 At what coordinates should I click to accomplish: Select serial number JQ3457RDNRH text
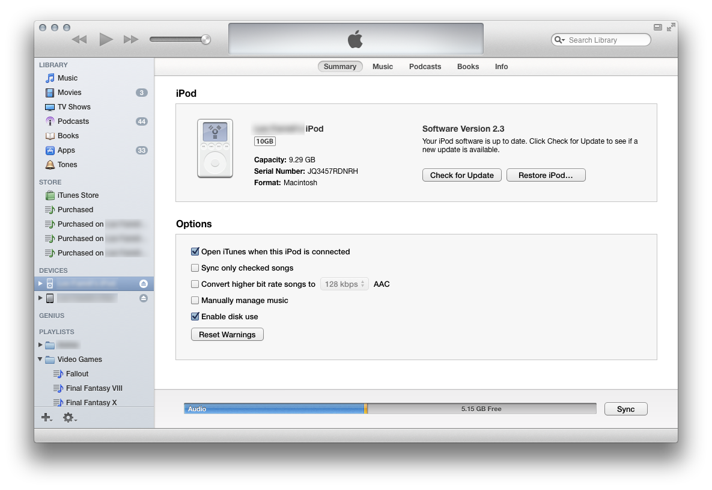point(333,171)
